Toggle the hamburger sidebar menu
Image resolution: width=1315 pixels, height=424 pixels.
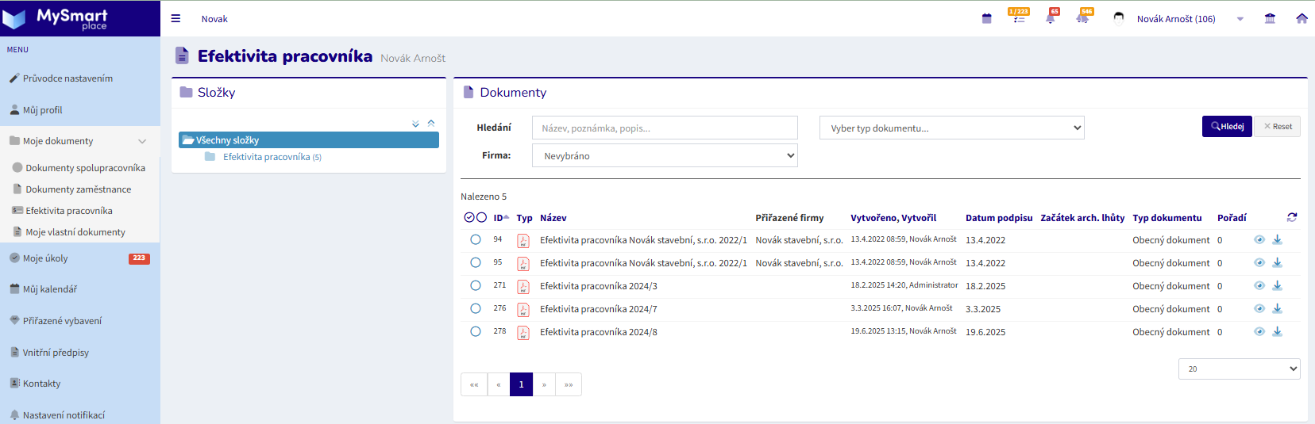click(176, 19)
